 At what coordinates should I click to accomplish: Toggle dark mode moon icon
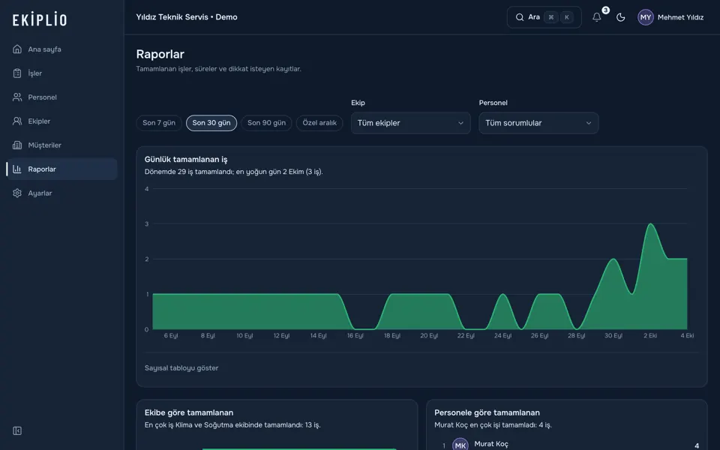[621, 17]
